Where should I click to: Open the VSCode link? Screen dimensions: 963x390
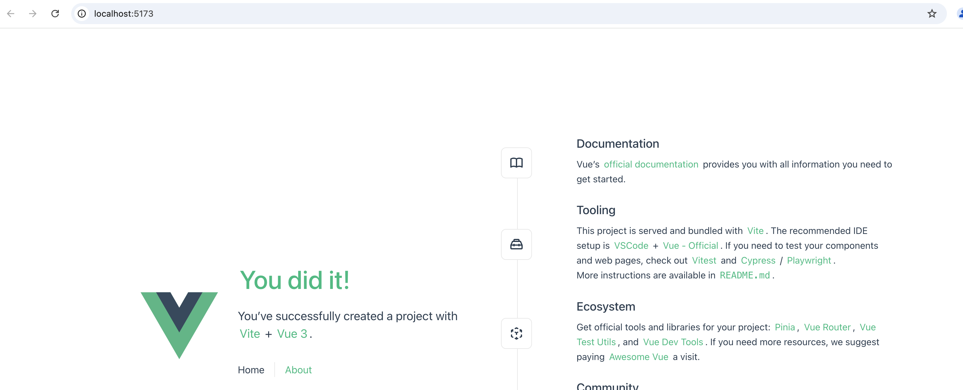(631, 246)
